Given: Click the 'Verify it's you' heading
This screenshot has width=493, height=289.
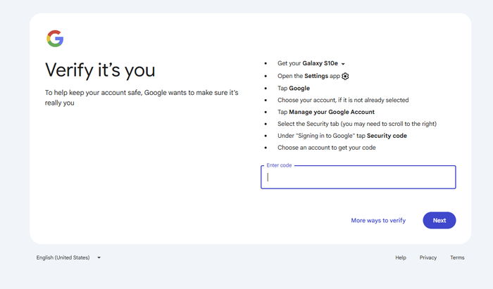Looking at the screenshot, I should click(100, 70).
